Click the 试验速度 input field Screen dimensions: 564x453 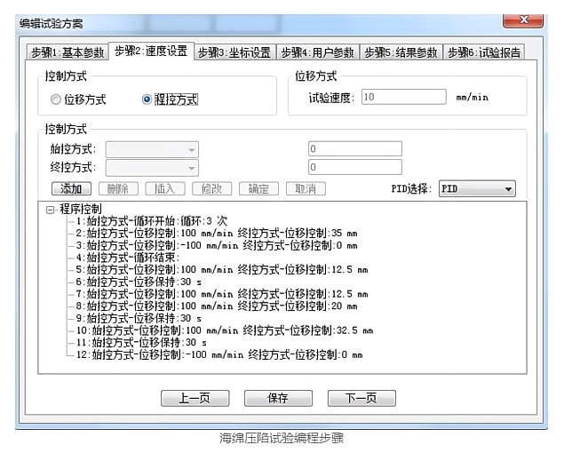click(x=403, y=97)
